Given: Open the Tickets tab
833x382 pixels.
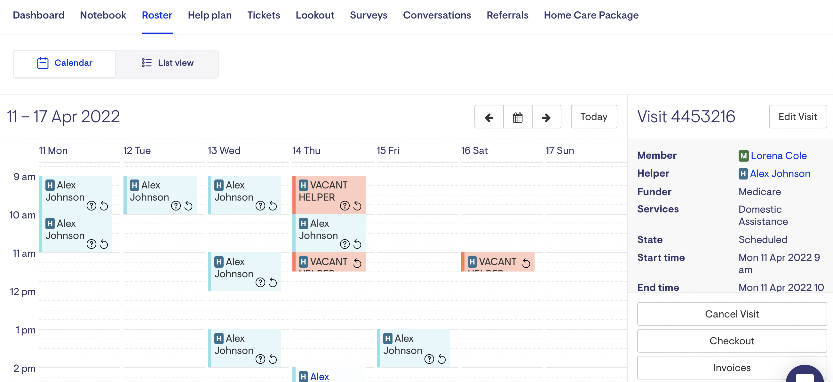Looking at the screenshot, I should [264, 15].
